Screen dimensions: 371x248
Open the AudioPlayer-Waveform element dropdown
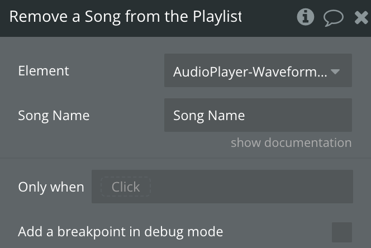coord(250,71)
